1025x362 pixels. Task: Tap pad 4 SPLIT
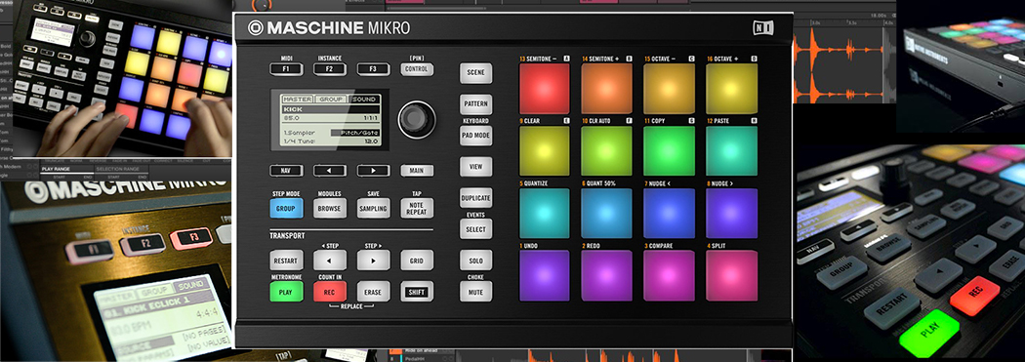[731, 276]
